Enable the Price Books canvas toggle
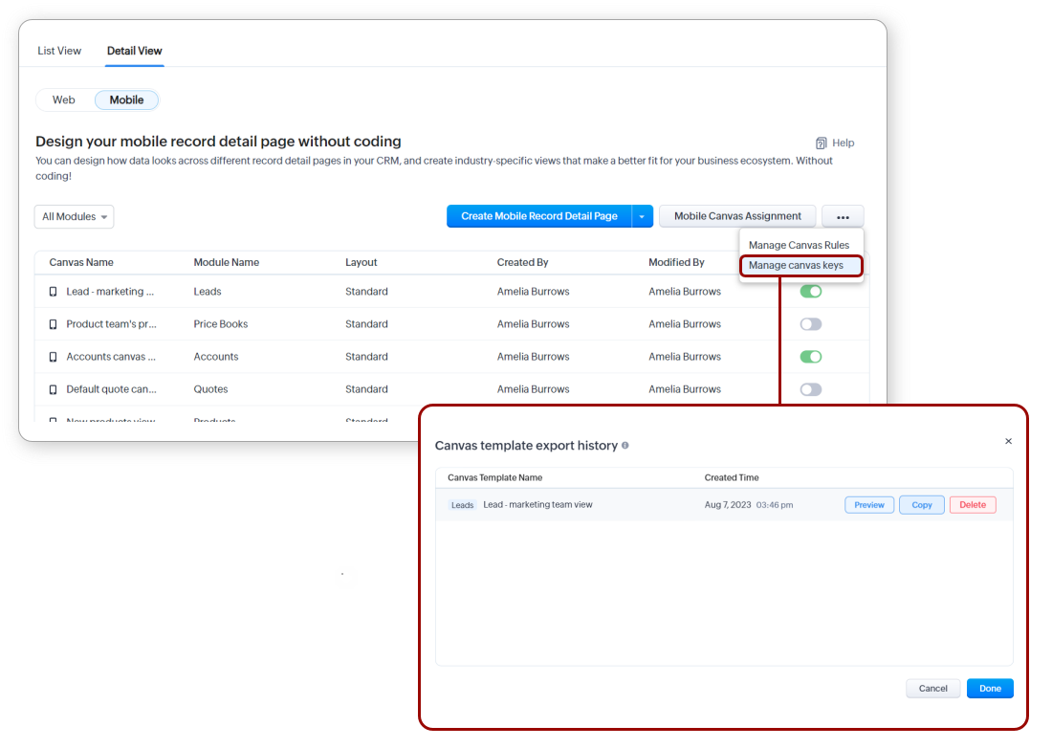 811,324
